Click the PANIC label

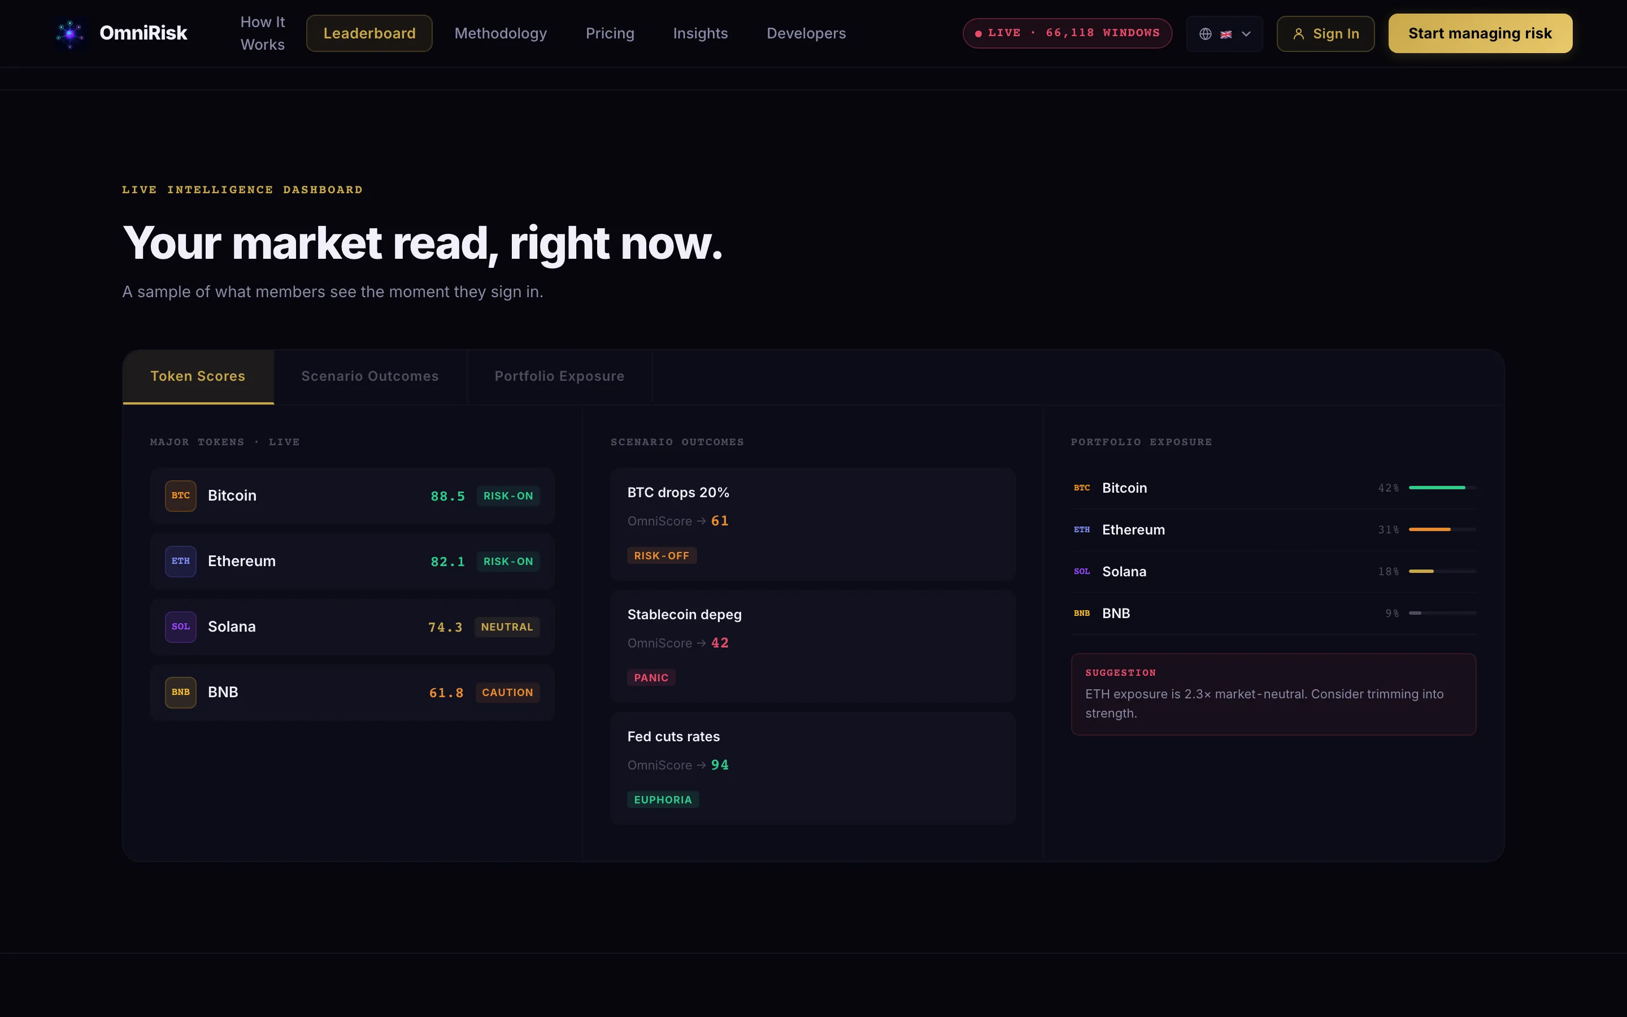coord(651,678)
